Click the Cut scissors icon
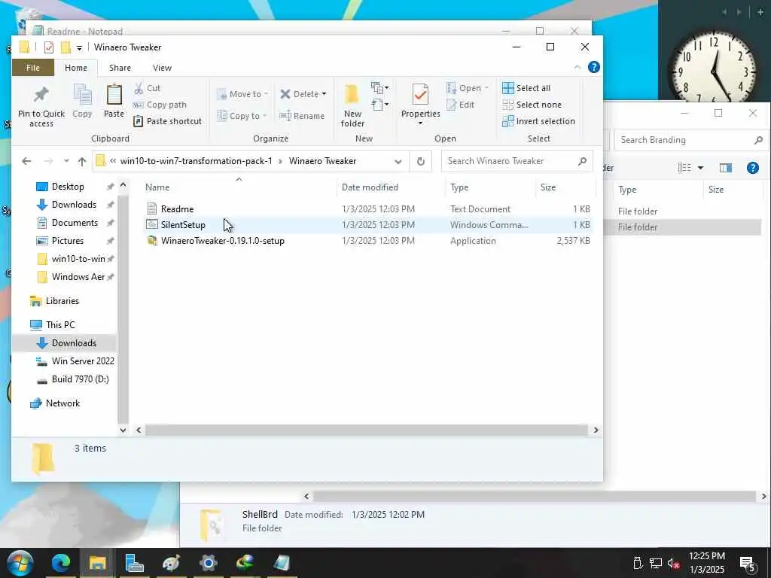Screen dimensions: 771x578 (139, 88)
